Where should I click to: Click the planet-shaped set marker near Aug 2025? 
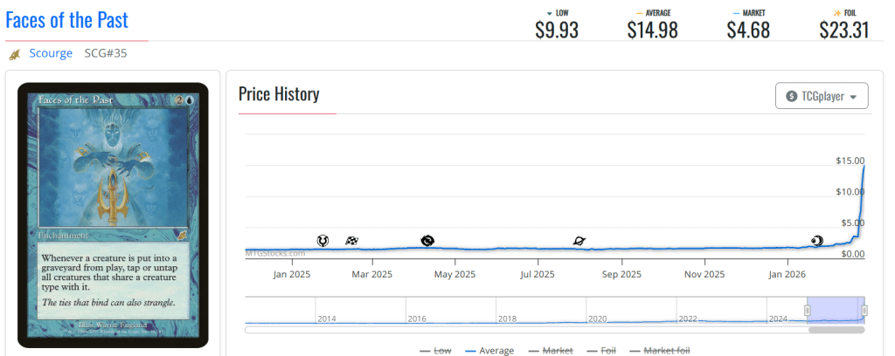(x=579, y=241)
